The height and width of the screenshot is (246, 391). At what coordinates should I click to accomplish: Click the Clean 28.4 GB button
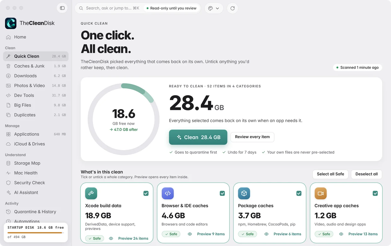click(x=198, y=137)
